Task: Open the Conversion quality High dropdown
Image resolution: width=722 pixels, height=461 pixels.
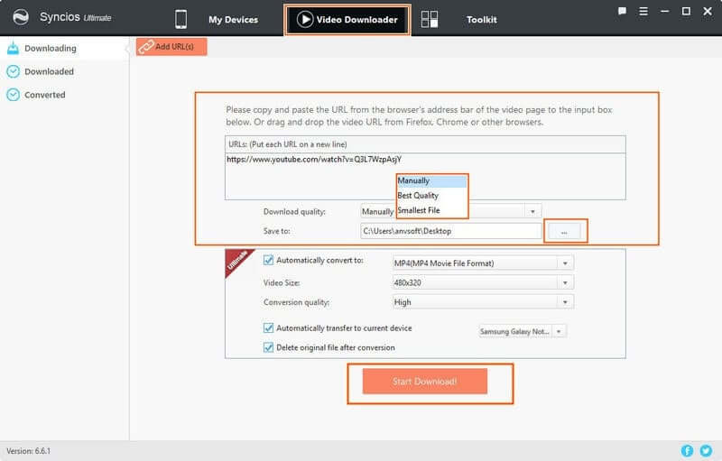Action: pyautogui.click(x=483, y=302)
